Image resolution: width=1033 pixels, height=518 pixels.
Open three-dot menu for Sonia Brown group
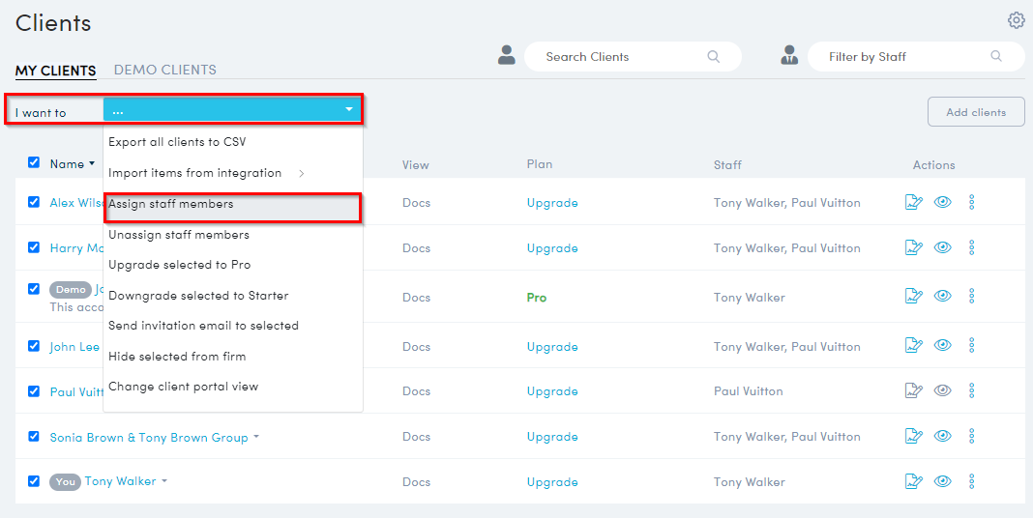(972, 436)
